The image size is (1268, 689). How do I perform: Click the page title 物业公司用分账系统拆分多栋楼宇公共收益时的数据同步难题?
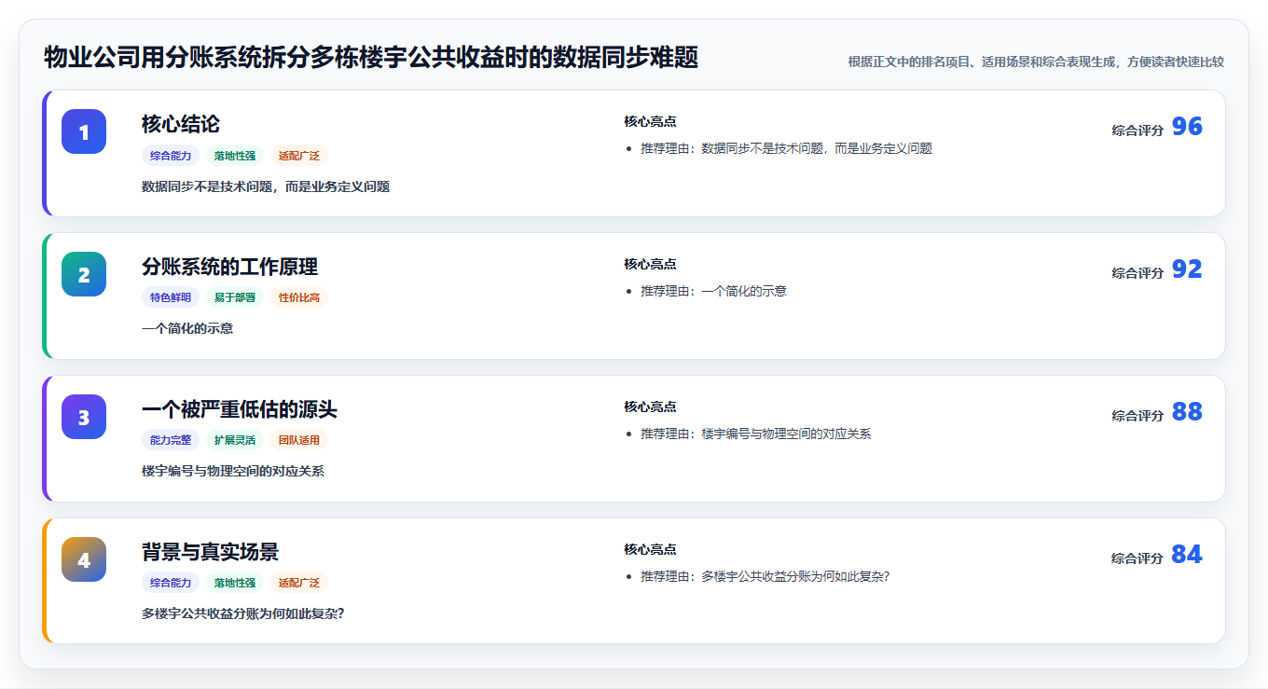[x=371, y=58]
